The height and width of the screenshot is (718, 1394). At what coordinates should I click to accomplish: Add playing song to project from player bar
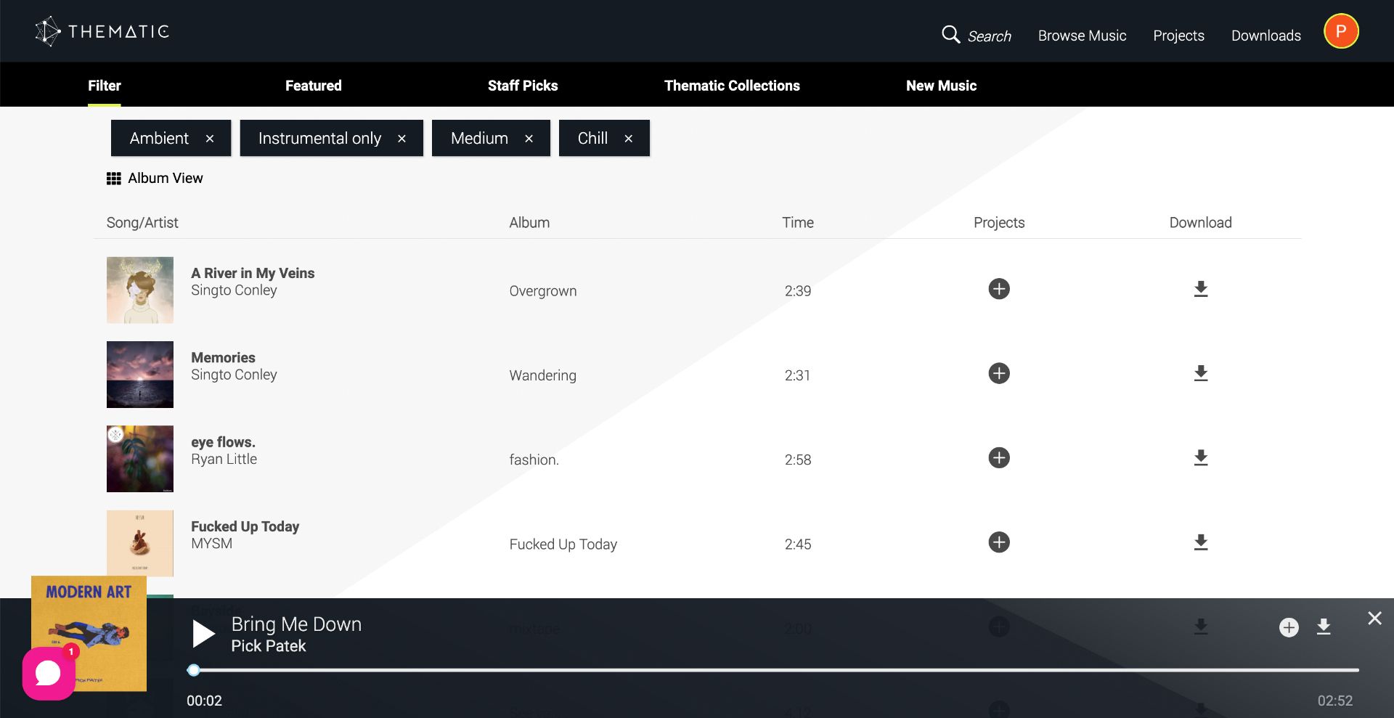(1289, 627)
